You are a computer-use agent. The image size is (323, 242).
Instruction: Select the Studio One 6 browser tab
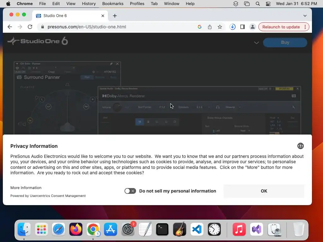pyautogui.click(x=70, y=16)
